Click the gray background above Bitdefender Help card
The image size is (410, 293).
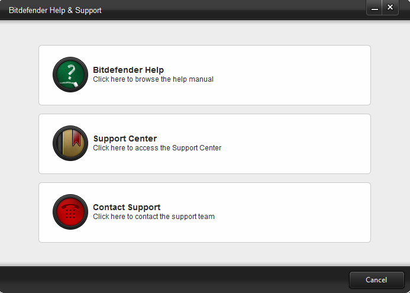205,33
